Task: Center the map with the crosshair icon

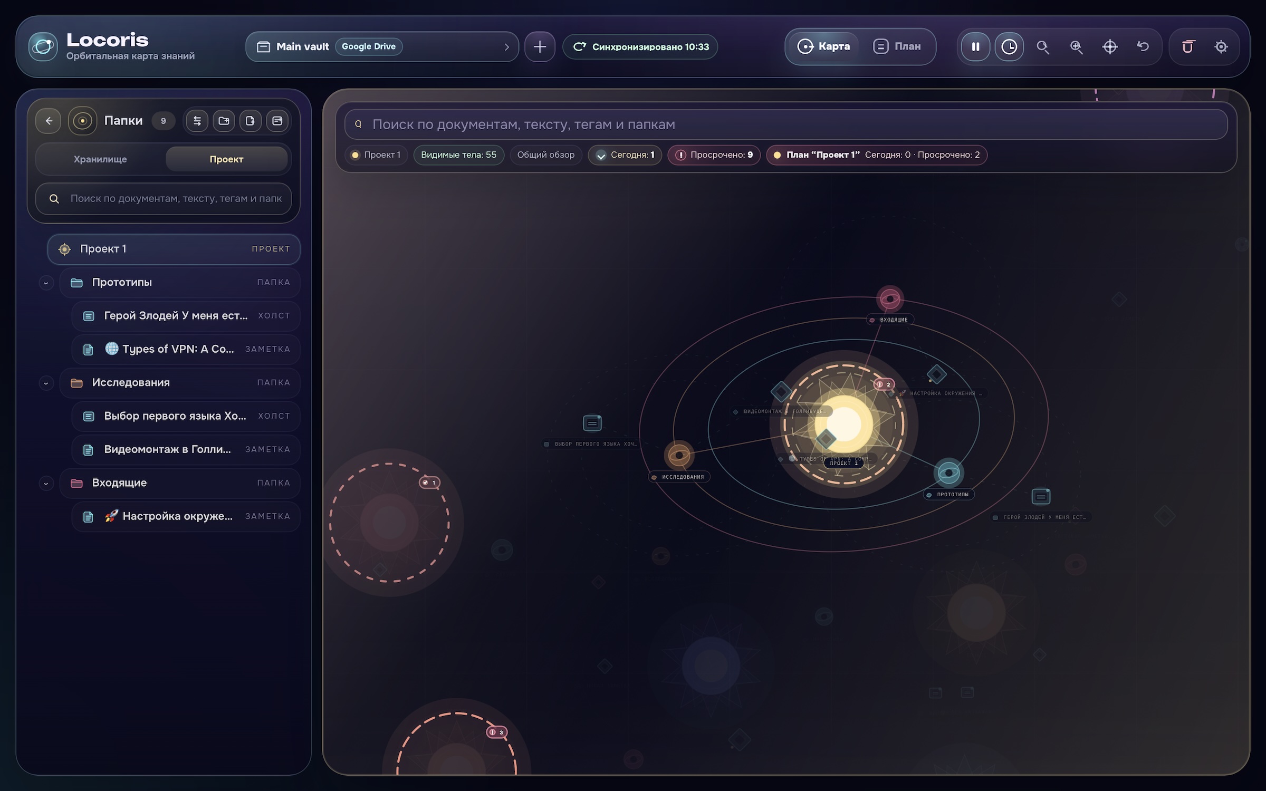Action: pyautogui.click(x=1110, y=47)
